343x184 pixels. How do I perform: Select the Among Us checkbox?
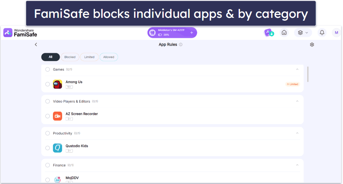click(48, 84)
